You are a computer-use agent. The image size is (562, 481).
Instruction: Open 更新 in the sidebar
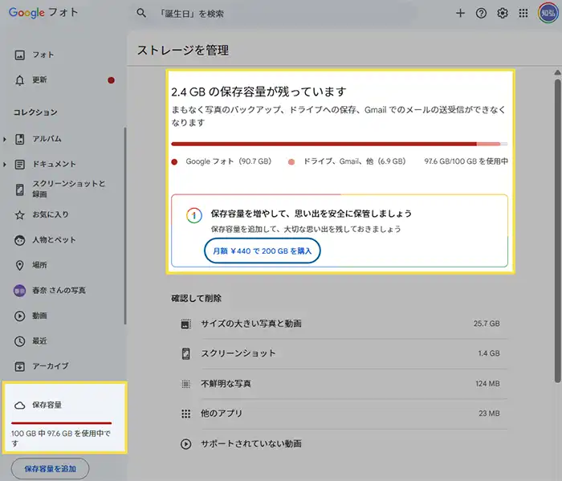pos(39,80)
